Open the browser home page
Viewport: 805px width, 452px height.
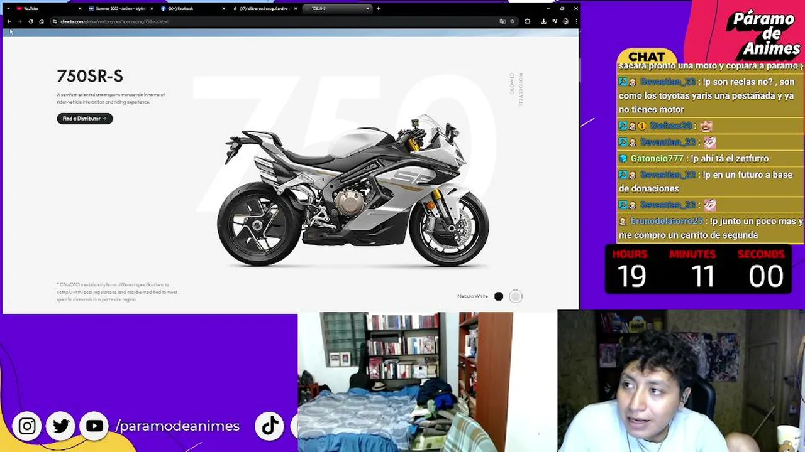[x=42, y=21]
